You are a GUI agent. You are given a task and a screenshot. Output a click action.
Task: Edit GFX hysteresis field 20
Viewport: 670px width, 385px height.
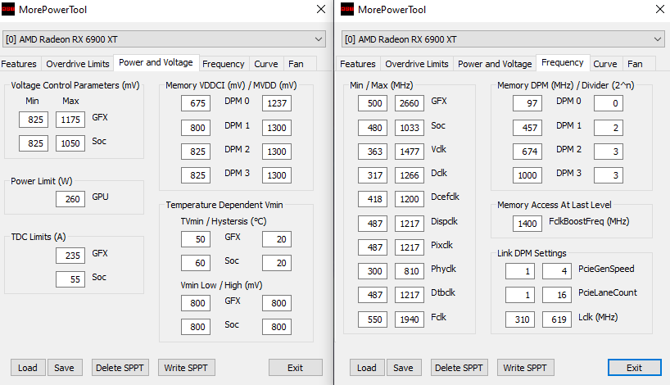(277, 239)
